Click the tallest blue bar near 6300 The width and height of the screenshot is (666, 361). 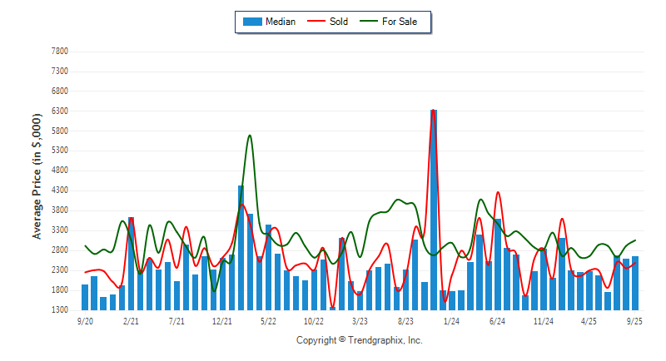click(x=434, y=208)
